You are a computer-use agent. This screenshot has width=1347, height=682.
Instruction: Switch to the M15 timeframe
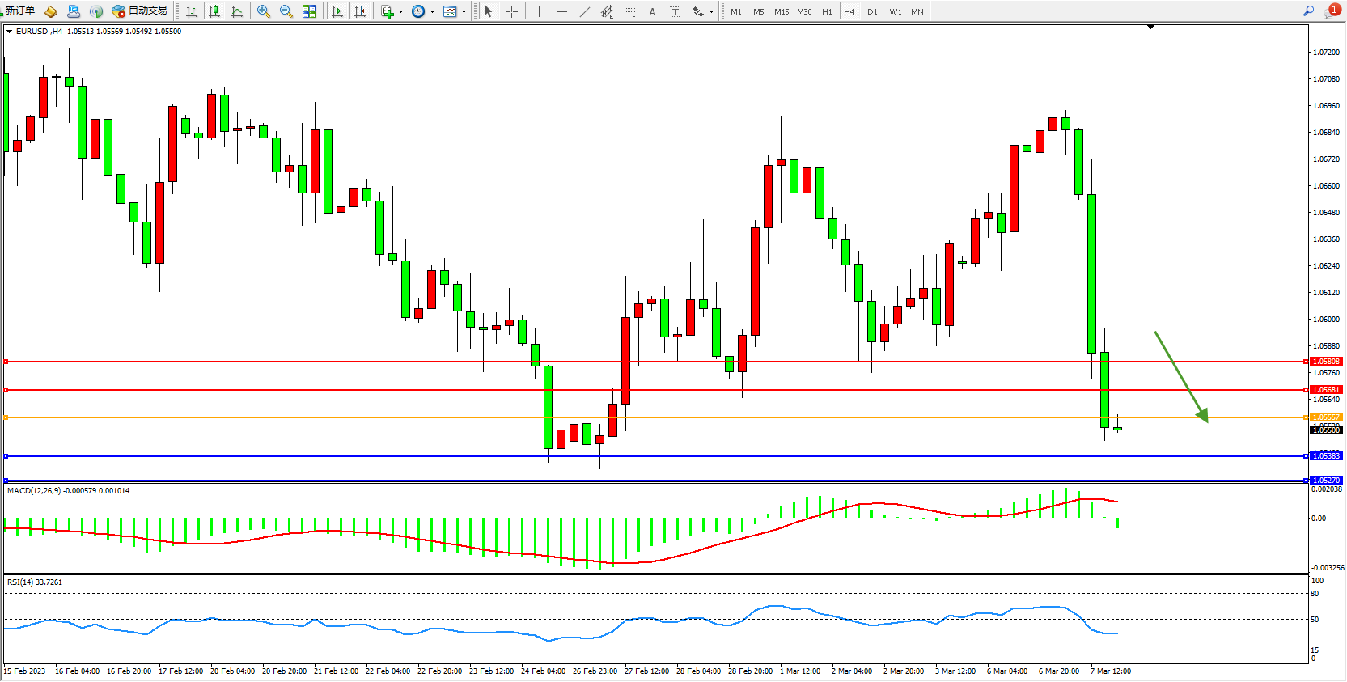coord(781,11)
